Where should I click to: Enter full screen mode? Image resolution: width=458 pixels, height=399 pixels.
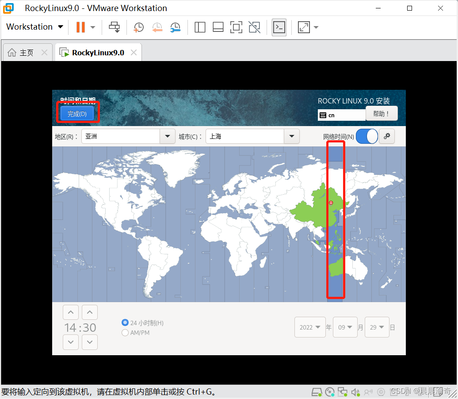(x=236, y=27)
